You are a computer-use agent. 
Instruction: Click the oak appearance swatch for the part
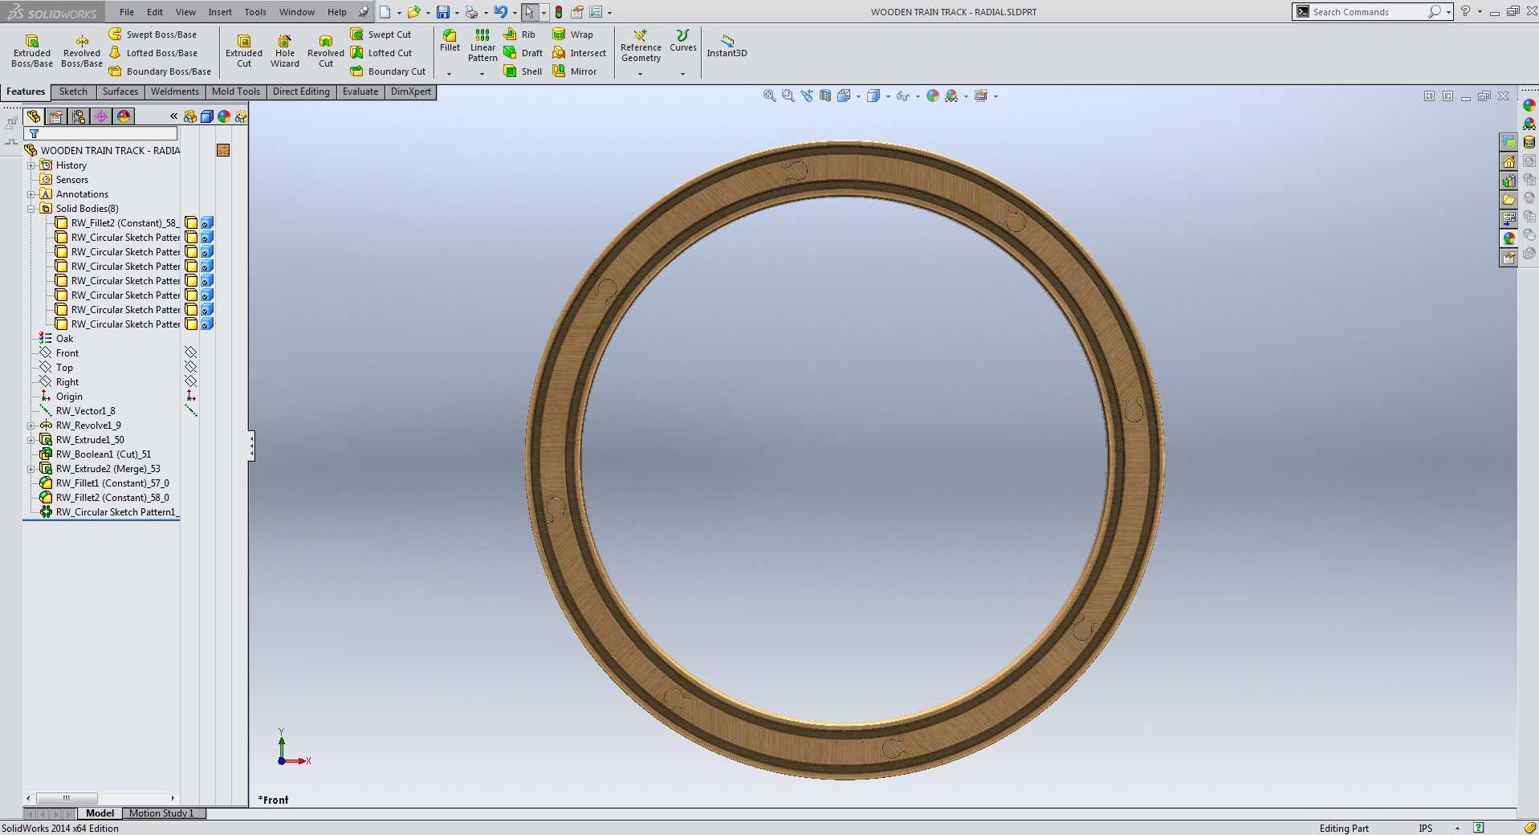223,150
